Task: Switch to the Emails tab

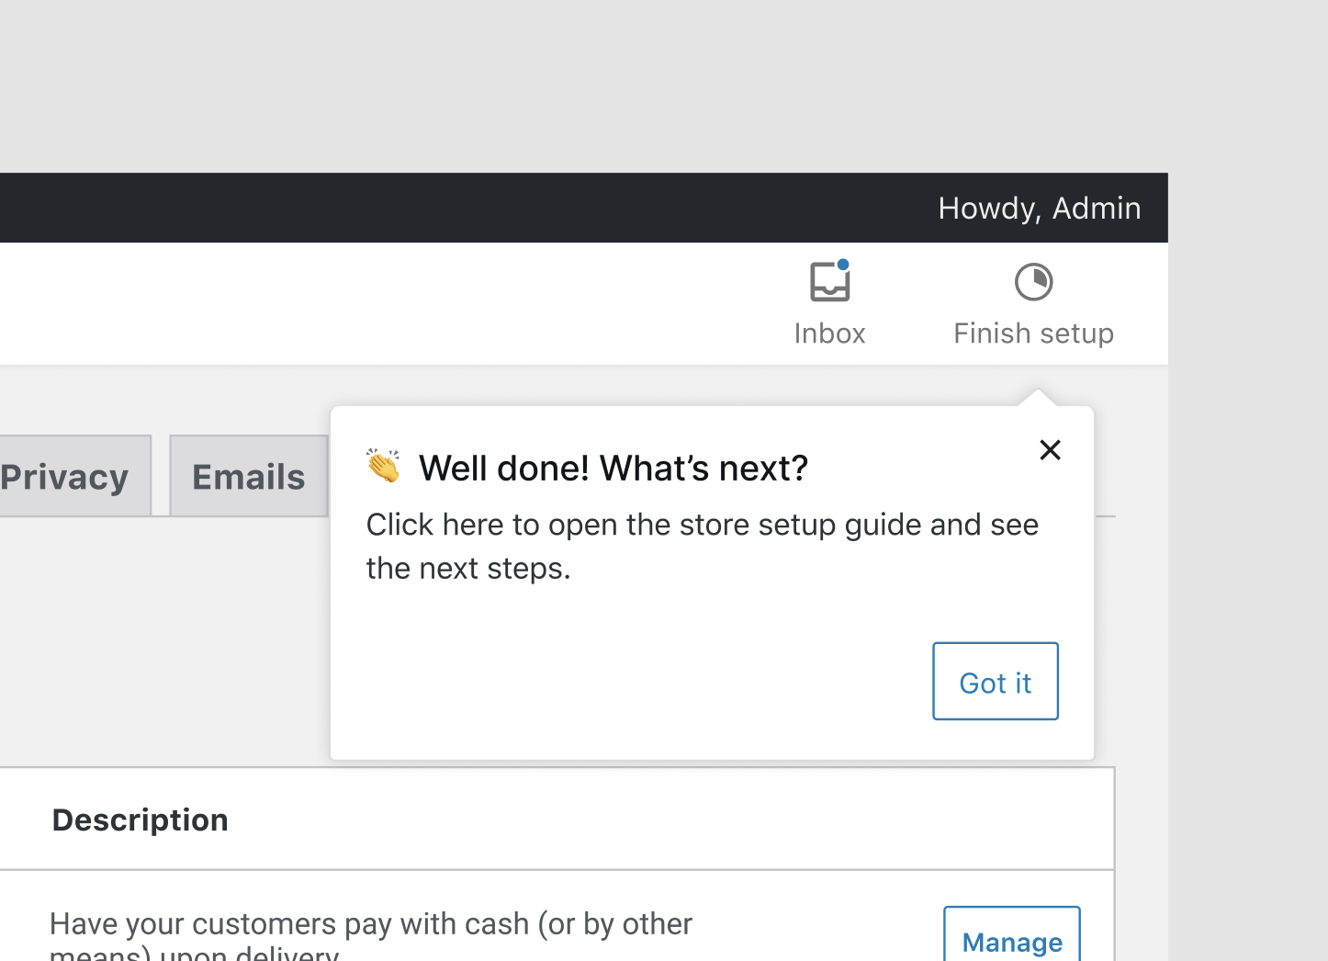Action: pyautogui.click(x=248, y=476)
